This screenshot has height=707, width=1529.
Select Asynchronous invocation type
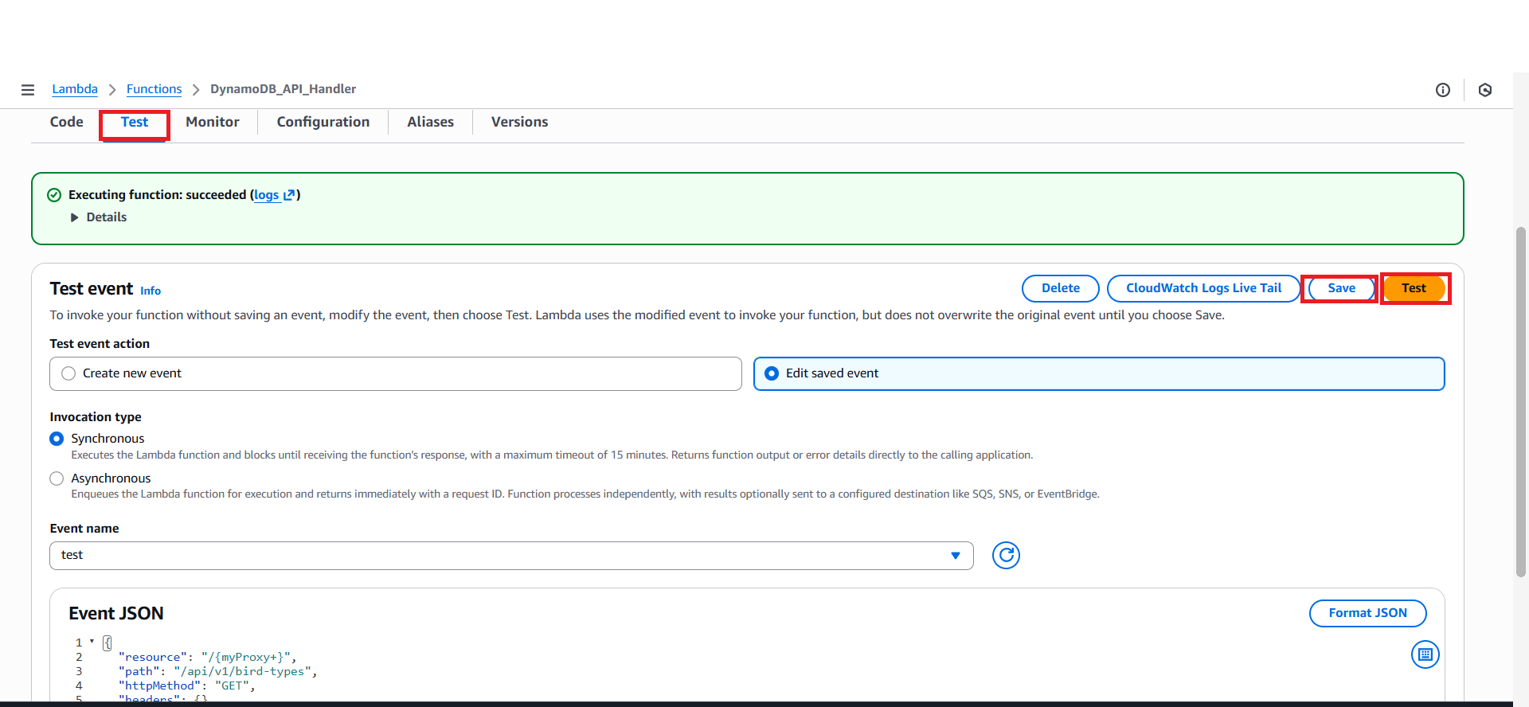point(57,478)
